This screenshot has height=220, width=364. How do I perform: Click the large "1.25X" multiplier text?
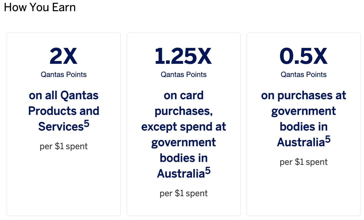(183, 57)
